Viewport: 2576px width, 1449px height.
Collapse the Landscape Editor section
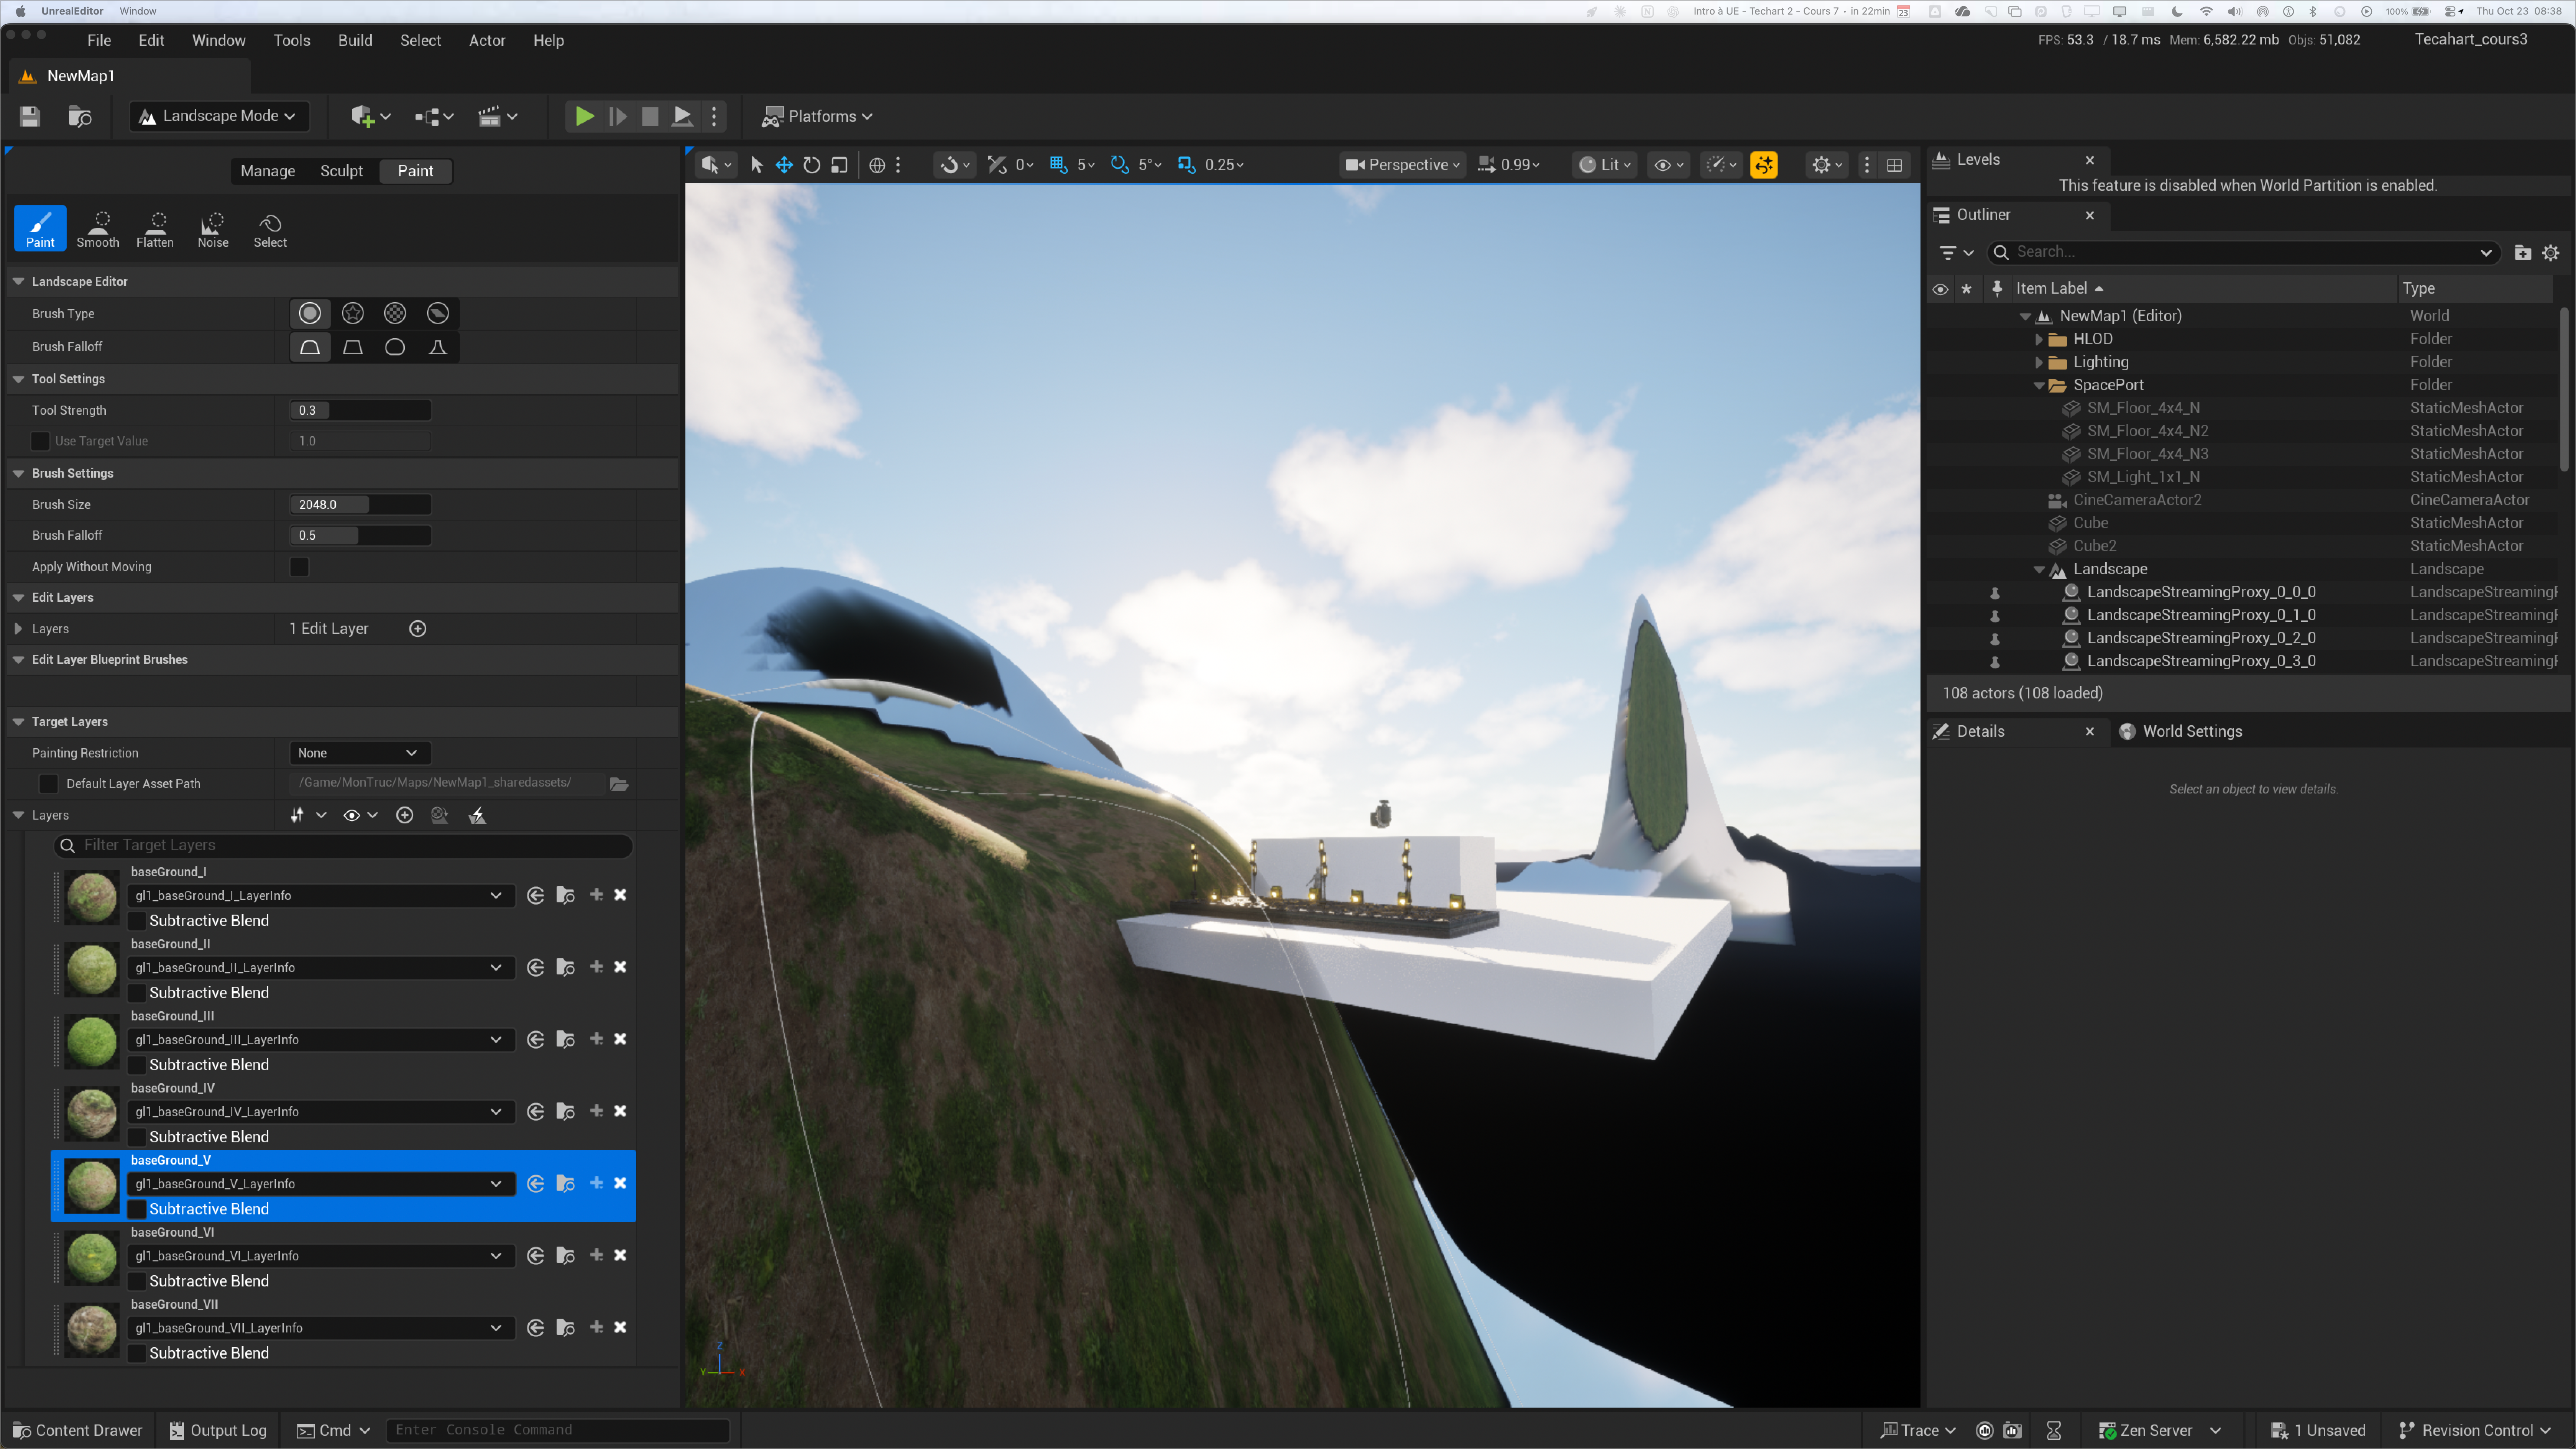(18, 282)
